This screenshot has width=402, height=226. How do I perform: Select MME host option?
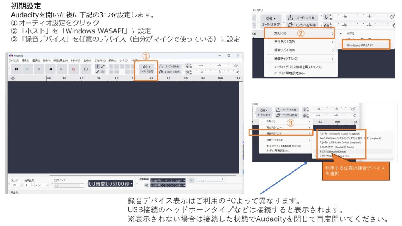[350, 33]
